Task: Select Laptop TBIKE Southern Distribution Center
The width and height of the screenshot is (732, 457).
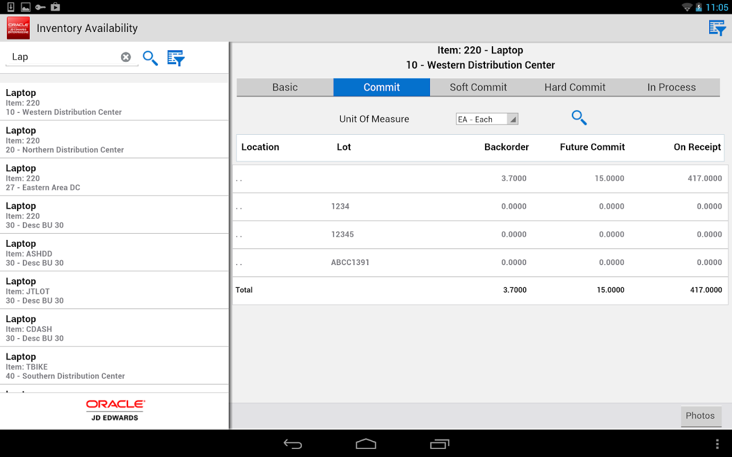Action: 114,366
